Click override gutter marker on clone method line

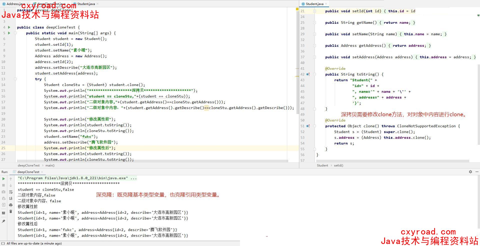pos(308,126)
